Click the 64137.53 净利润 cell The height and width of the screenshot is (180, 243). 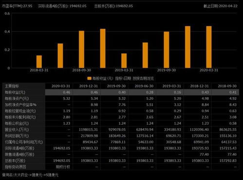(229, 142)
